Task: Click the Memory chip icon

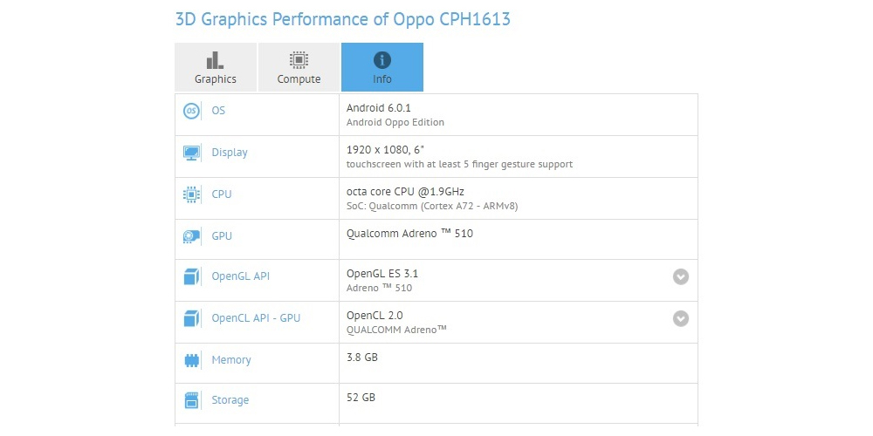Action: [x=191, y=360]
